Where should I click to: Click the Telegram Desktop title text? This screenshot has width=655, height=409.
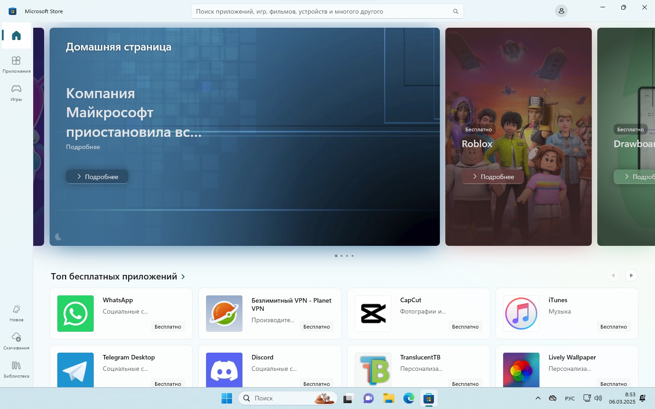129,357
